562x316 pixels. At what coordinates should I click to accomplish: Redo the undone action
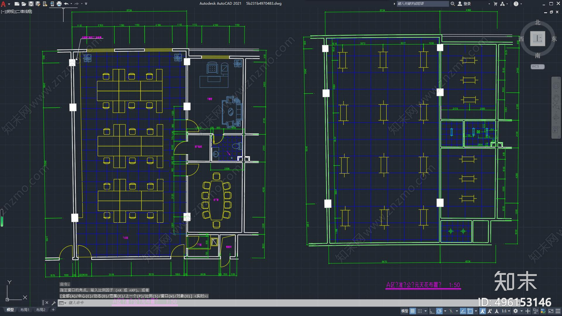(77, 4)
